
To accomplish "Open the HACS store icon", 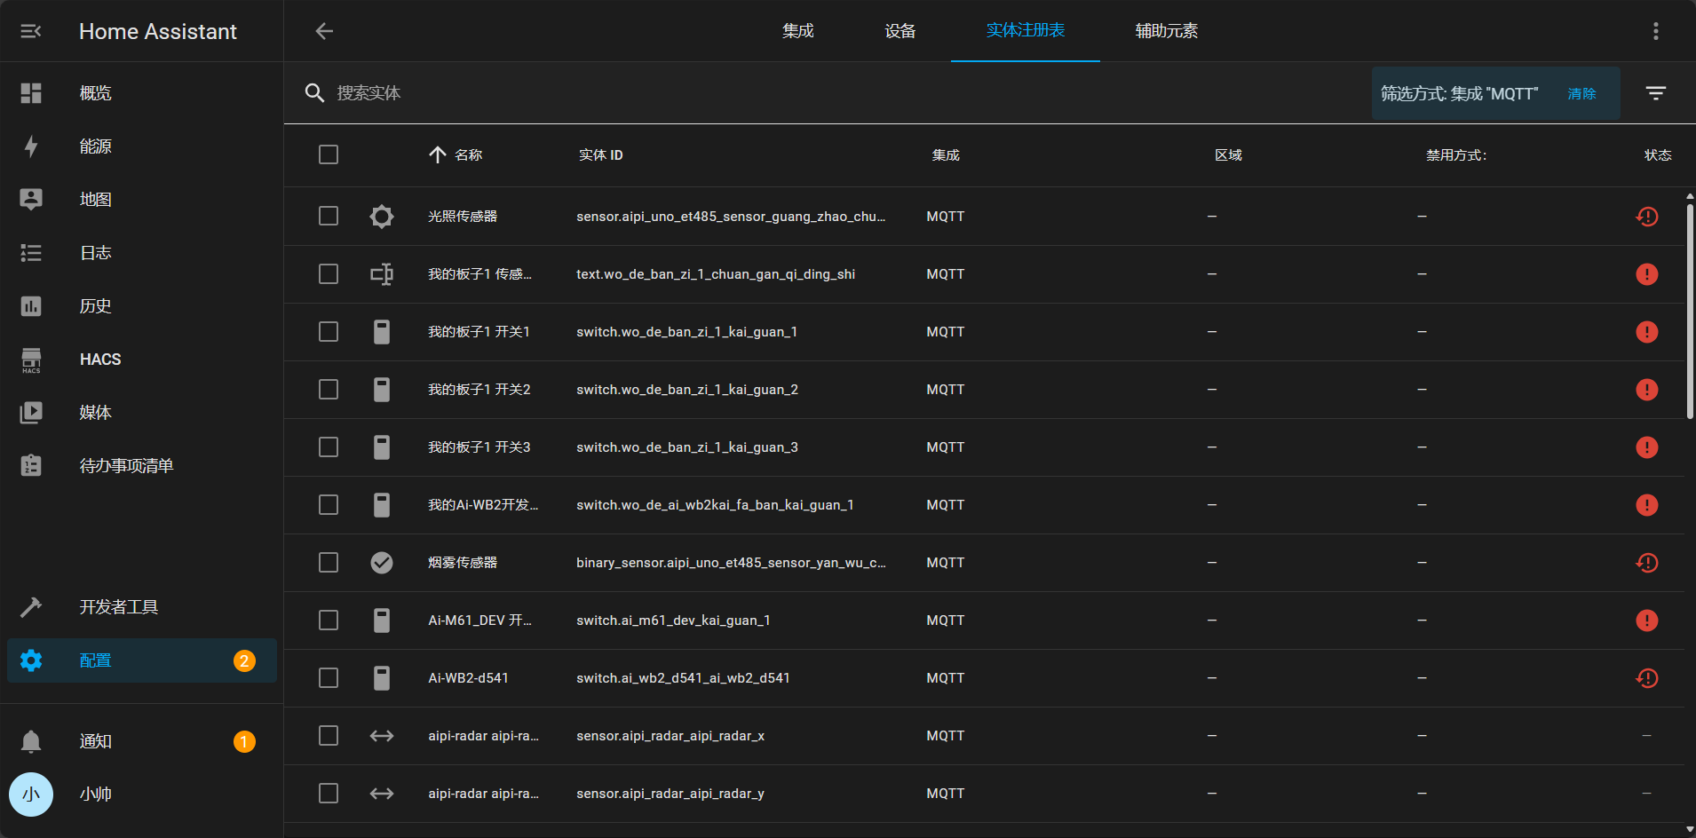I will [31, 360].
